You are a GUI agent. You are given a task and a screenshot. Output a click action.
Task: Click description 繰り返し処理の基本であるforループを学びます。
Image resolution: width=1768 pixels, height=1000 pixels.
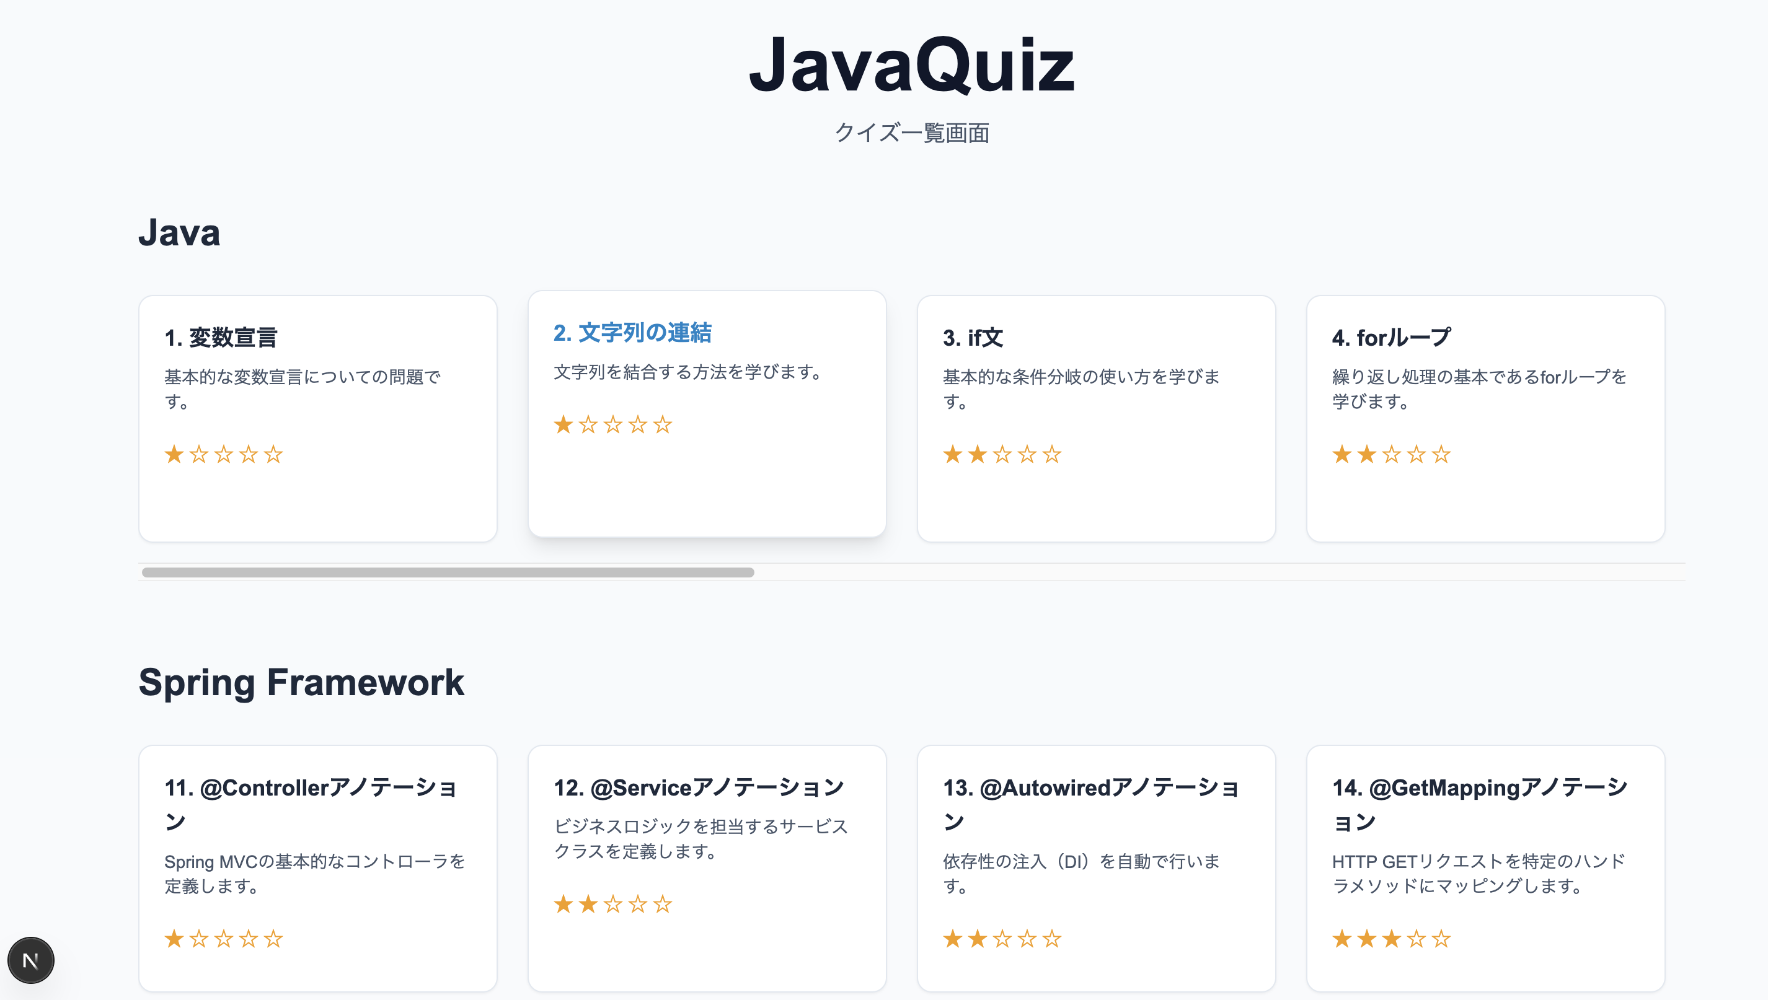pyautogui.click(x=1479, y=388)
